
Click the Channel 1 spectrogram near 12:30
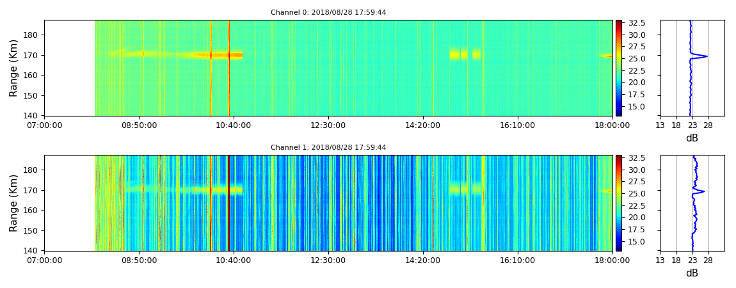point(328,203)
